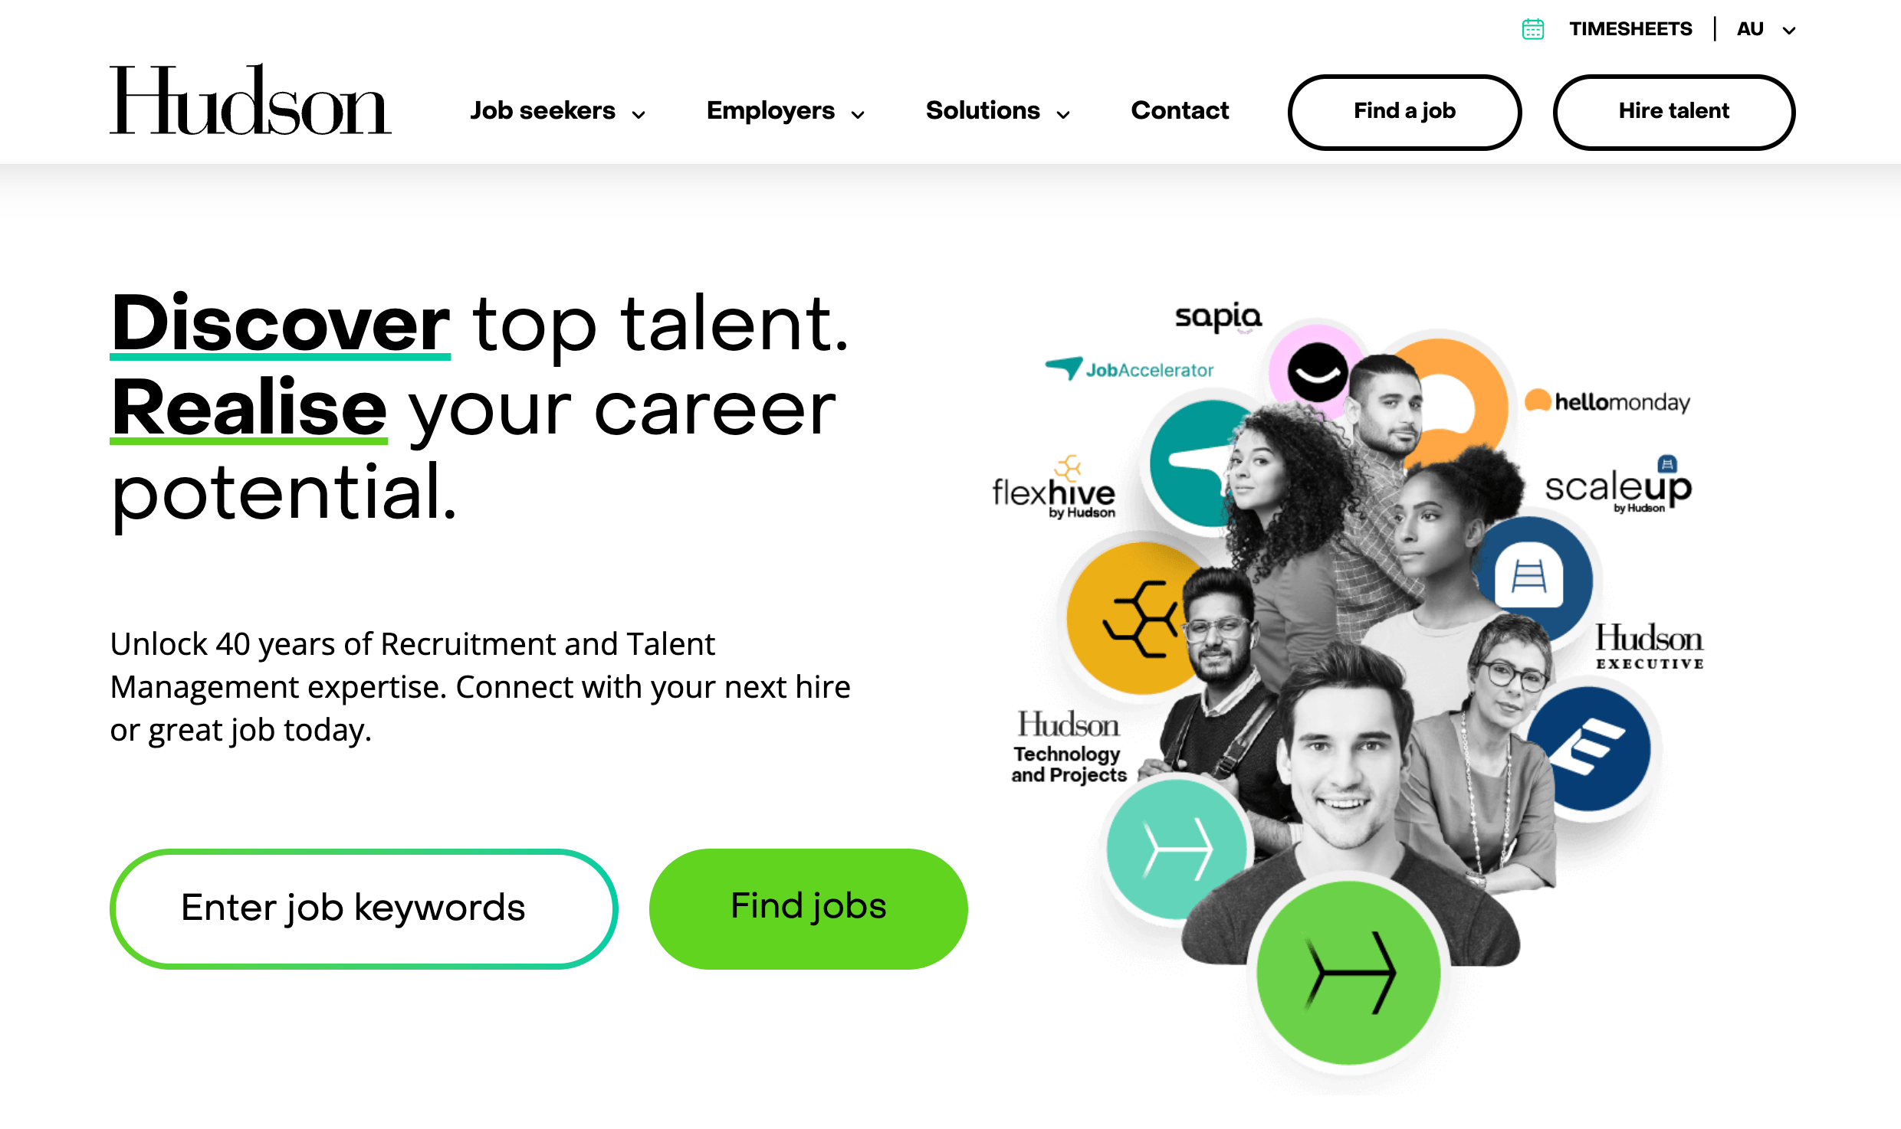Focus the Enter job keywords field
The image size is (1901, 1129).
pyautogui.click(x=363, y=908)
